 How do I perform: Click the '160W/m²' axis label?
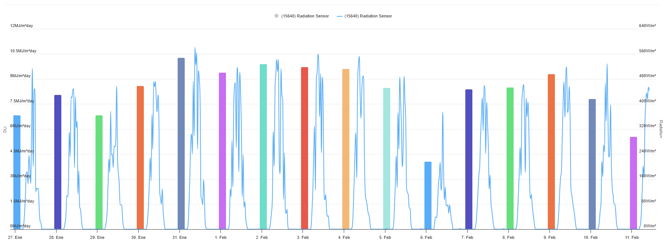tap(647, 176)
